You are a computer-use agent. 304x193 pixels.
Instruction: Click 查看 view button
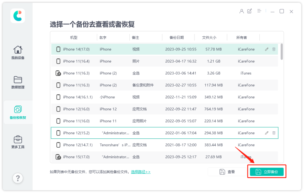pos(227,172)
